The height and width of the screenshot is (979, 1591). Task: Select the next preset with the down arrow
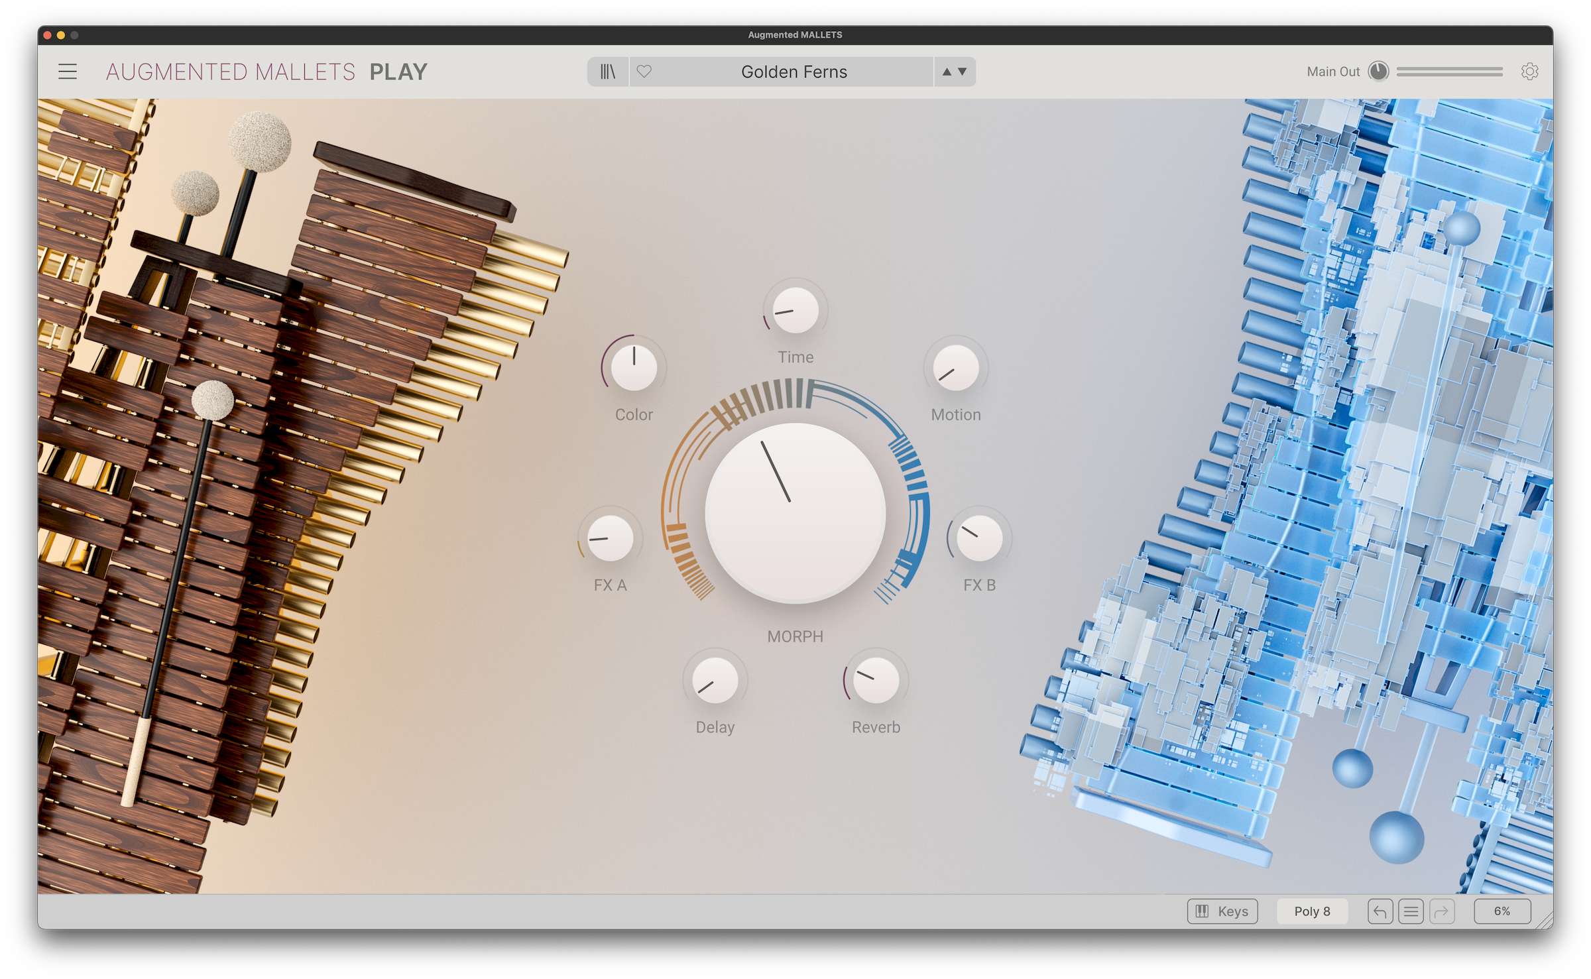963,72
